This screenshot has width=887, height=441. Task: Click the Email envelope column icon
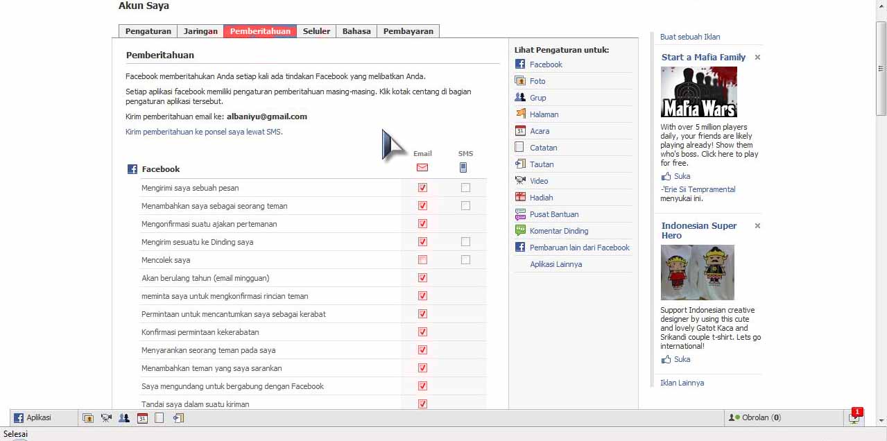pyautogui.click(x=422, y=168)
